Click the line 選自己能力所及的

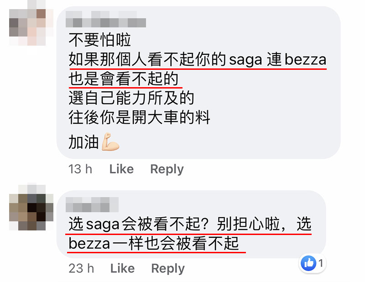[x=131, y=98]
